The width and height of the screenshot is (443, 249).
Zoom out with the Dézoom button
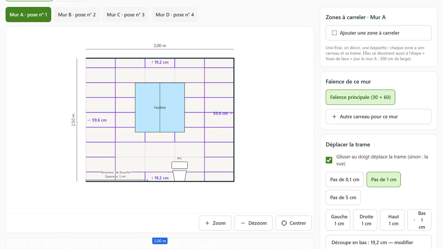[x=253, y=223]
